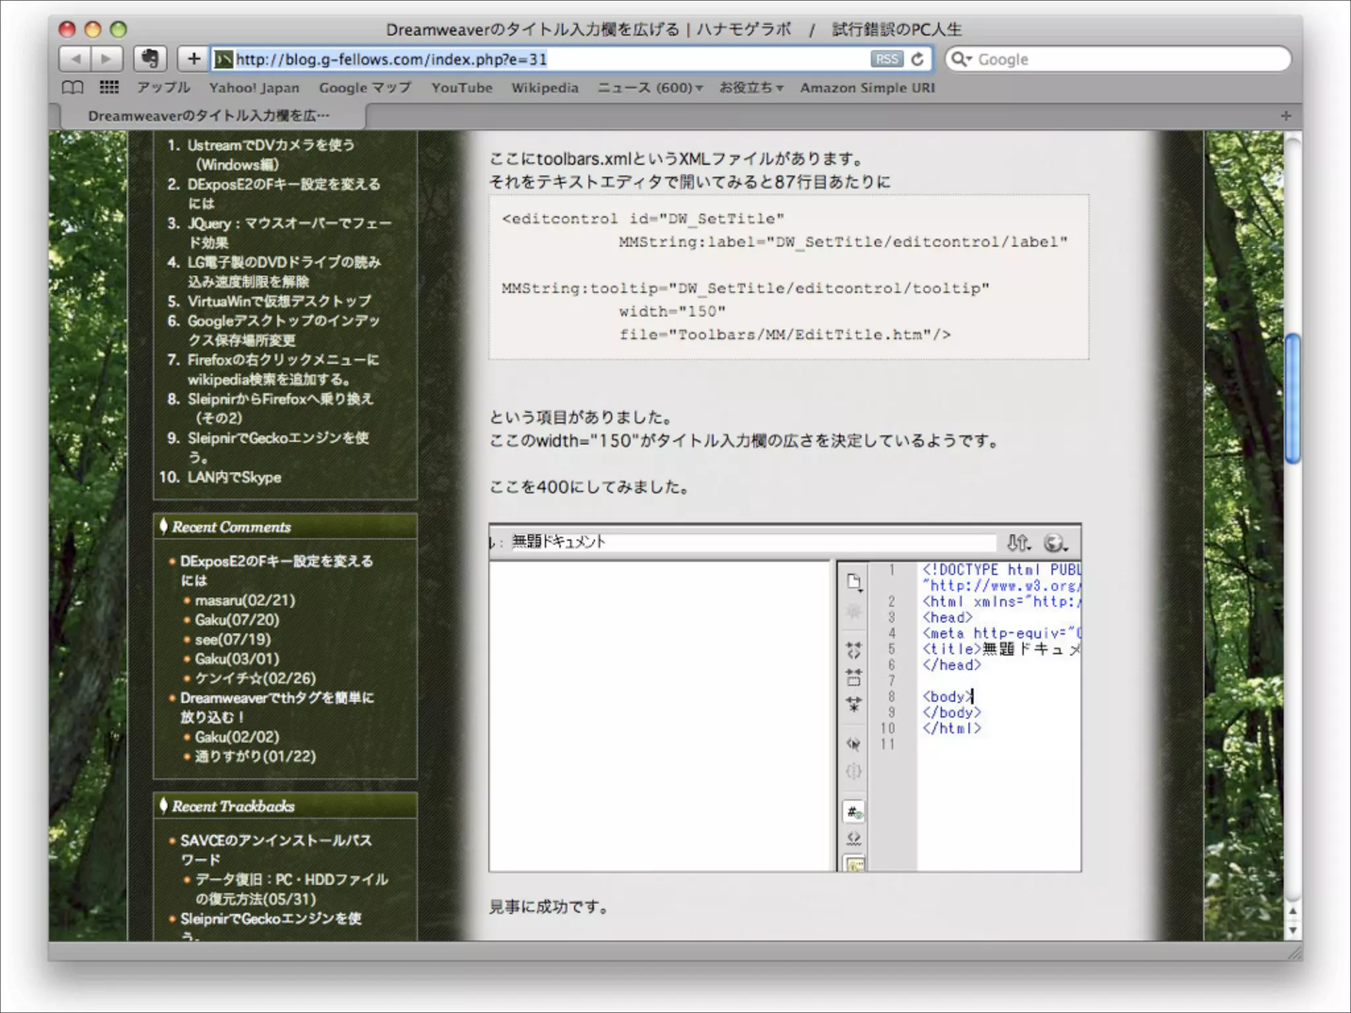This screenshot has height=1013, width=1351.
Task: Expand the ニュース (600) bookmarks folder
Action: click(x=650, y=88)
